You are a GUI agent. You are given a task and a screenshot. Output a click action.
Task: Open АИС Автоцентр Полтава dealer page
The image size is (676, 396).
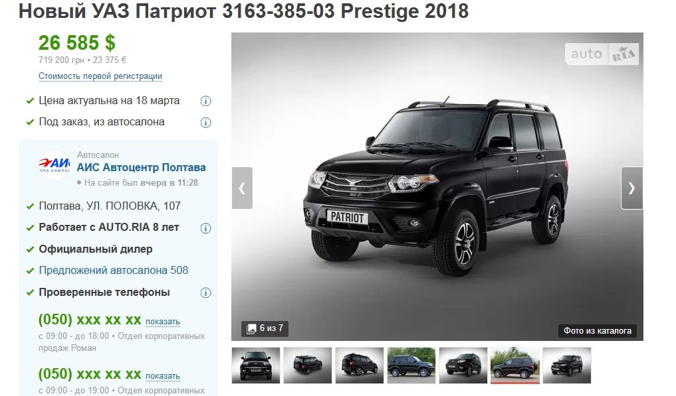(142, 167)
